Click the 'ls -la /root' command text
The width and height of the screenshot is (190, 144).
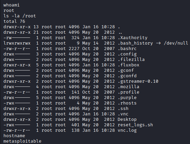[20, 16]
